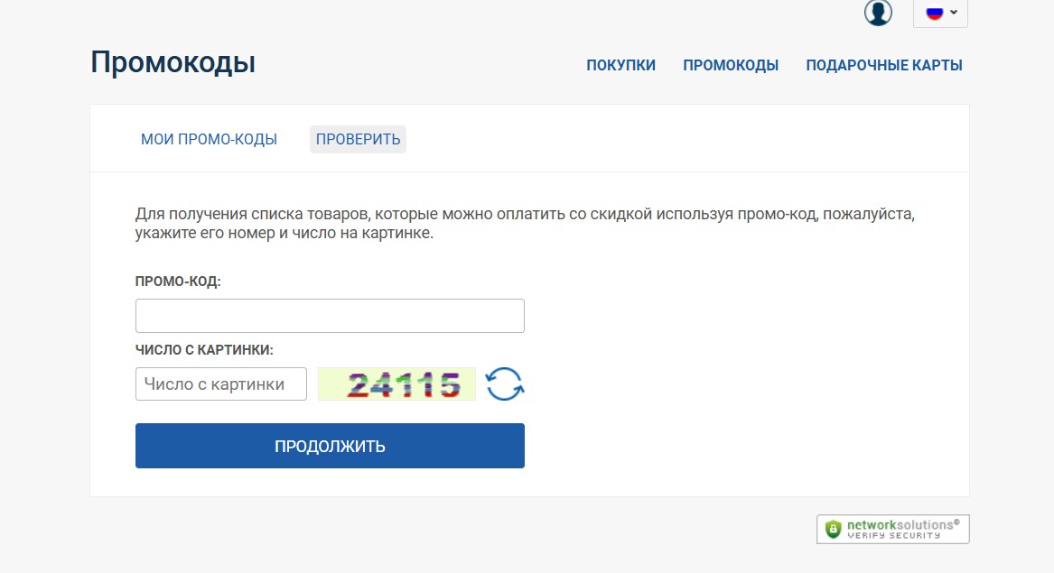Open the Network Solutions verify security badge

[x=892, y=530]
